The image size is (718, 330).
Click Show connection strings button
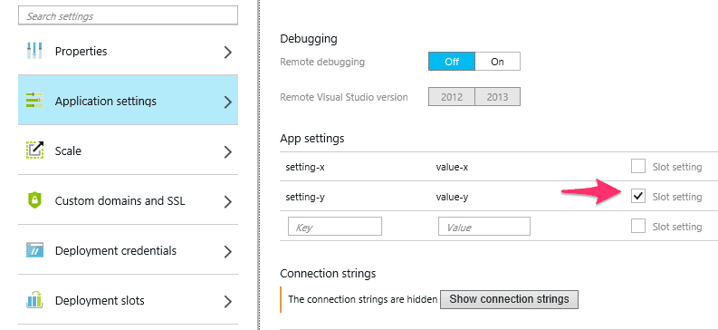[x=509, y=299]
